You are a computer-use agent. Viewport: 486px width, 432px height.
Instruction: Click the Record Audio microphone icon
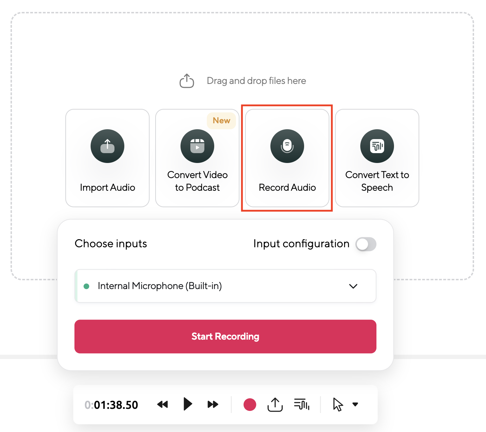pyautogui.click(x=287, y=146)
